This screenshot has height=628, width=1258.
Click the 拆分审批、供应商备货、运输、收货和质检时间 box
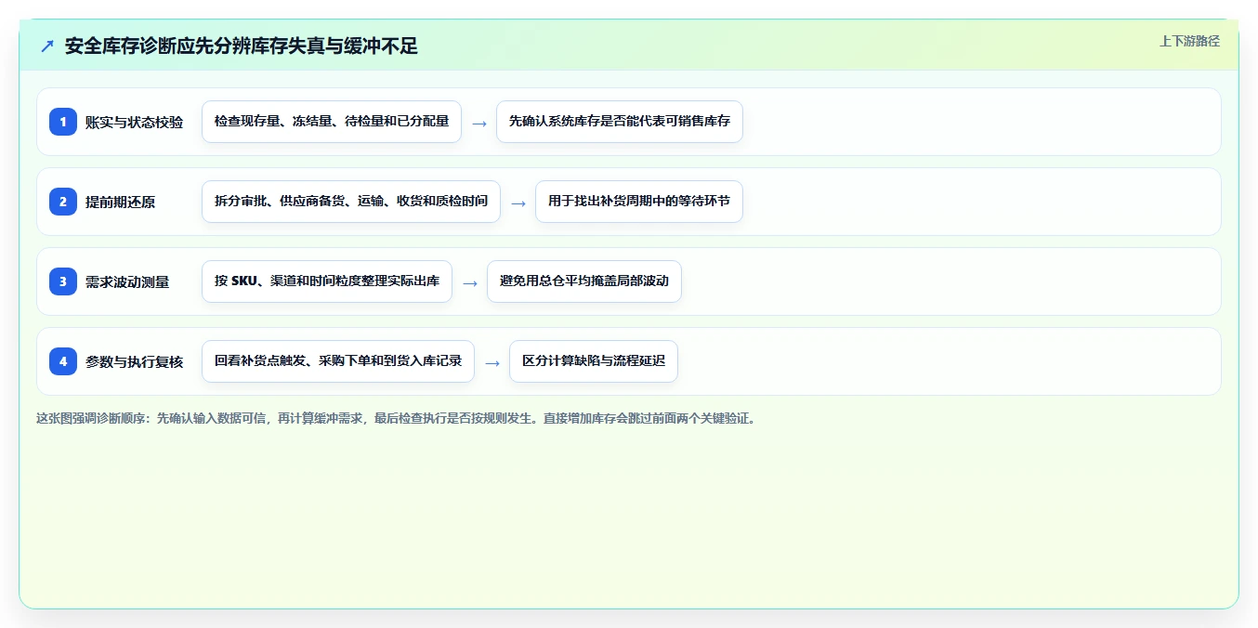351,202
